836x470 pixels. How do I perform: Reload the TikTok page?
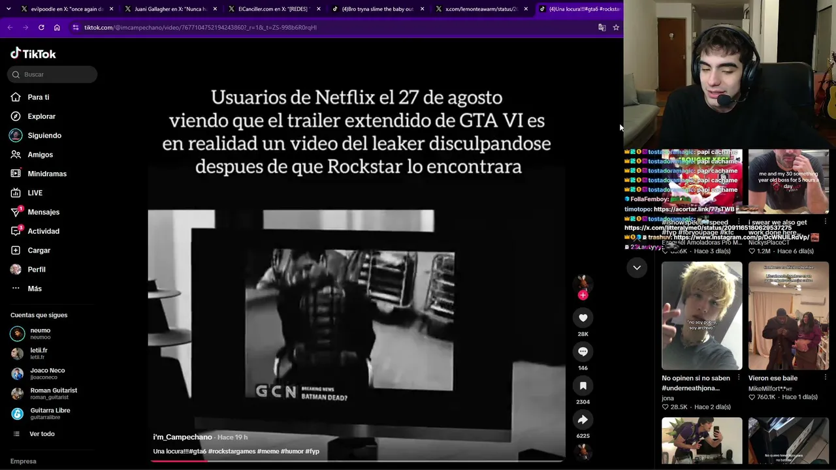41,27
